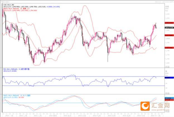Click the MACD values line dated 2021/11/17

[x=14, y=97]
